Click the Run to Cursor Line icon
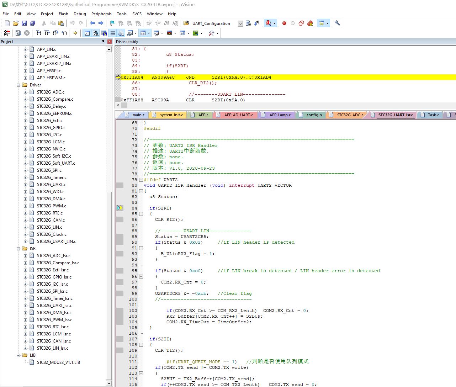This screenshot has height=387, width=456. (x=64, y=33)
